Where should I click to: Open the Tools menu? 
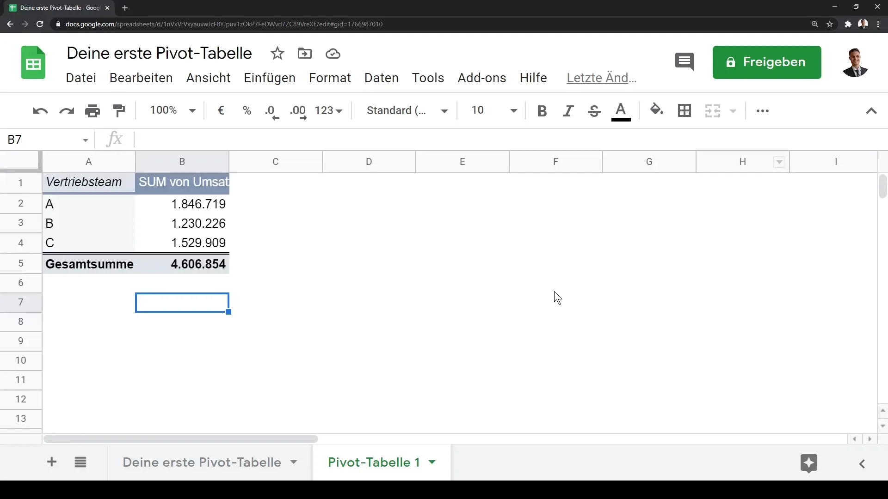click(428, 78)
